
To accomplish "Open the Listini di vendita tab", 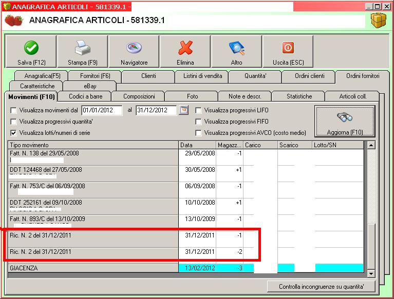I will 202,76.
